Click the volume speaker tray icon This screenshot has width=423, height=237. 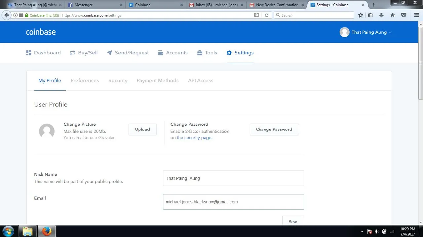pos(377,231)
